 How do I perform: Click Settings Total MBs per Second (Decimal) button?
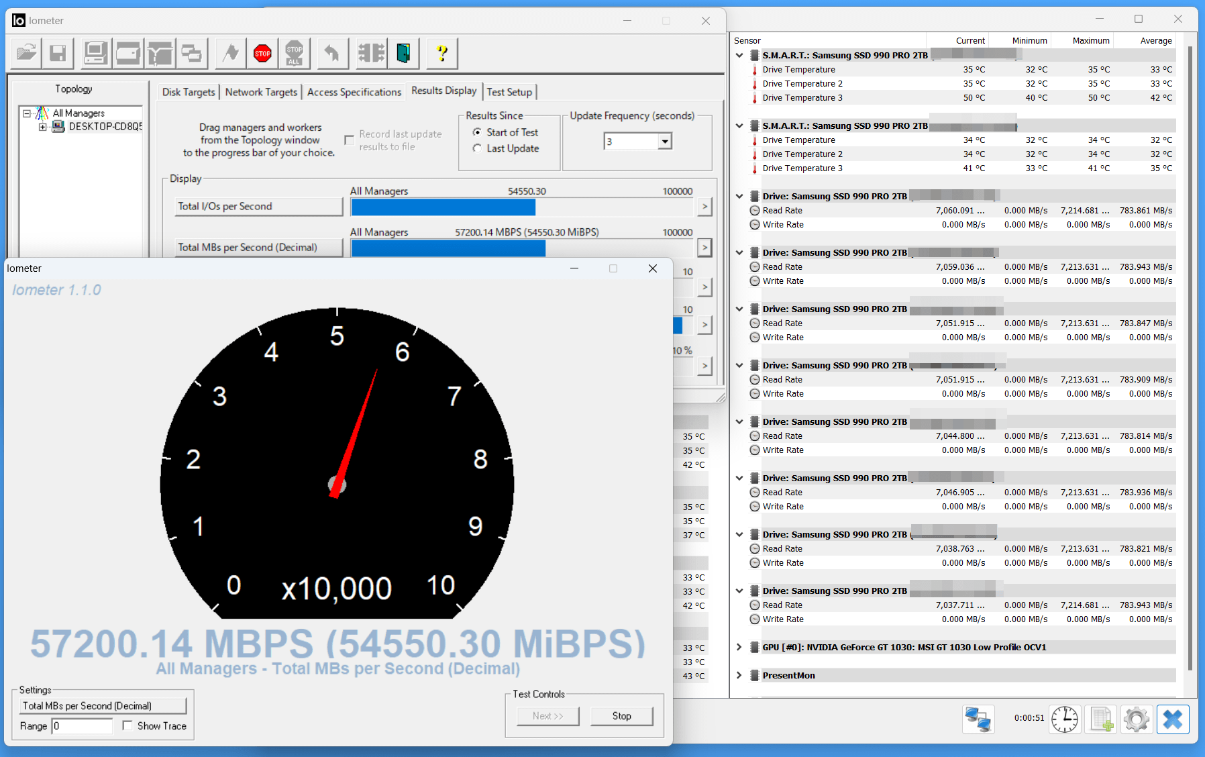click(x=103, y=706)
